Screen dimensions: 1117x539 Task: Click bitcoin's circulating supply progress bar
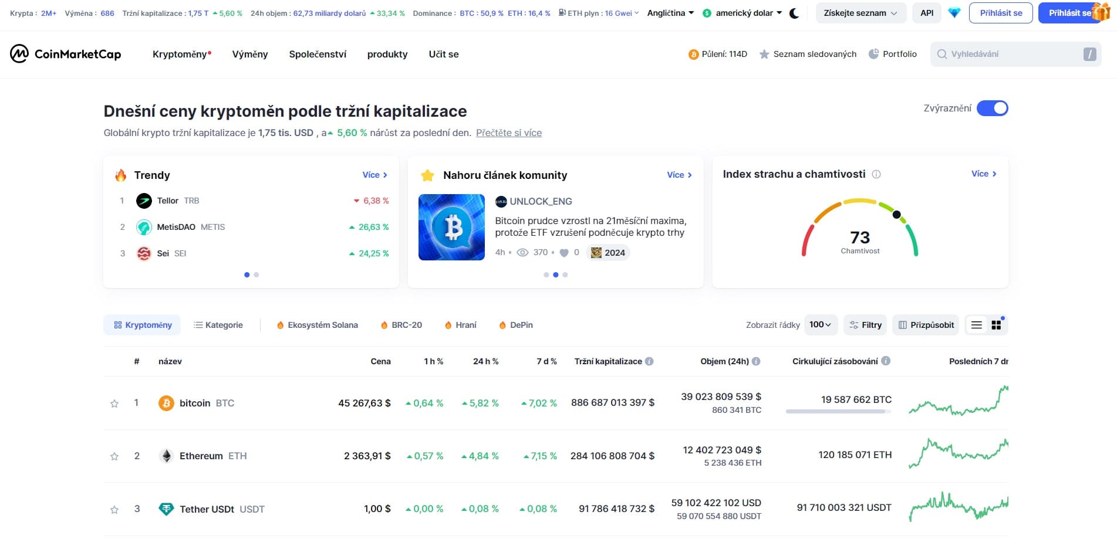coord(838,411)
